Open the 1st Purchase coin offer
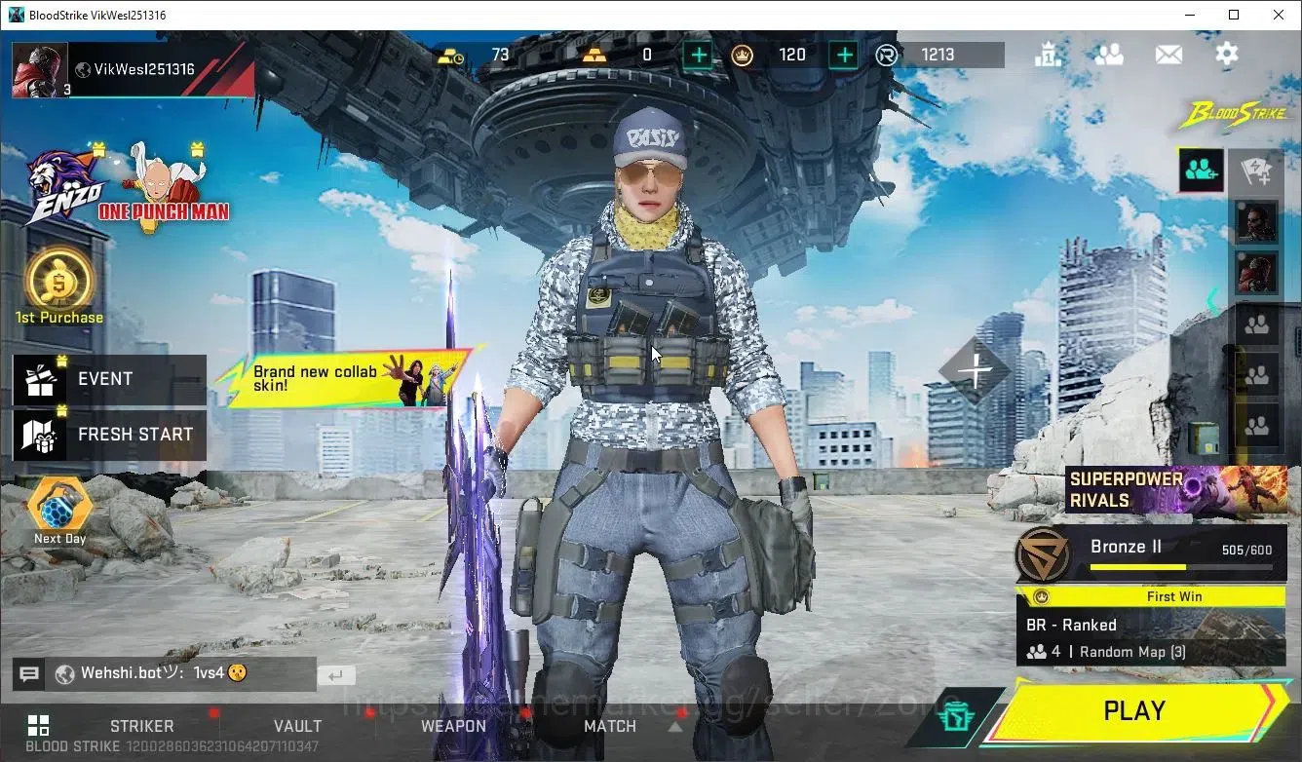 [x=59, y=286]
